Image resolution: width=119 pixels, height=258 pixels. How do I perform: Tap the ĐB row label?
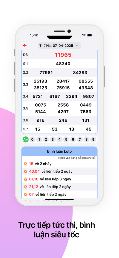[25, 55]
